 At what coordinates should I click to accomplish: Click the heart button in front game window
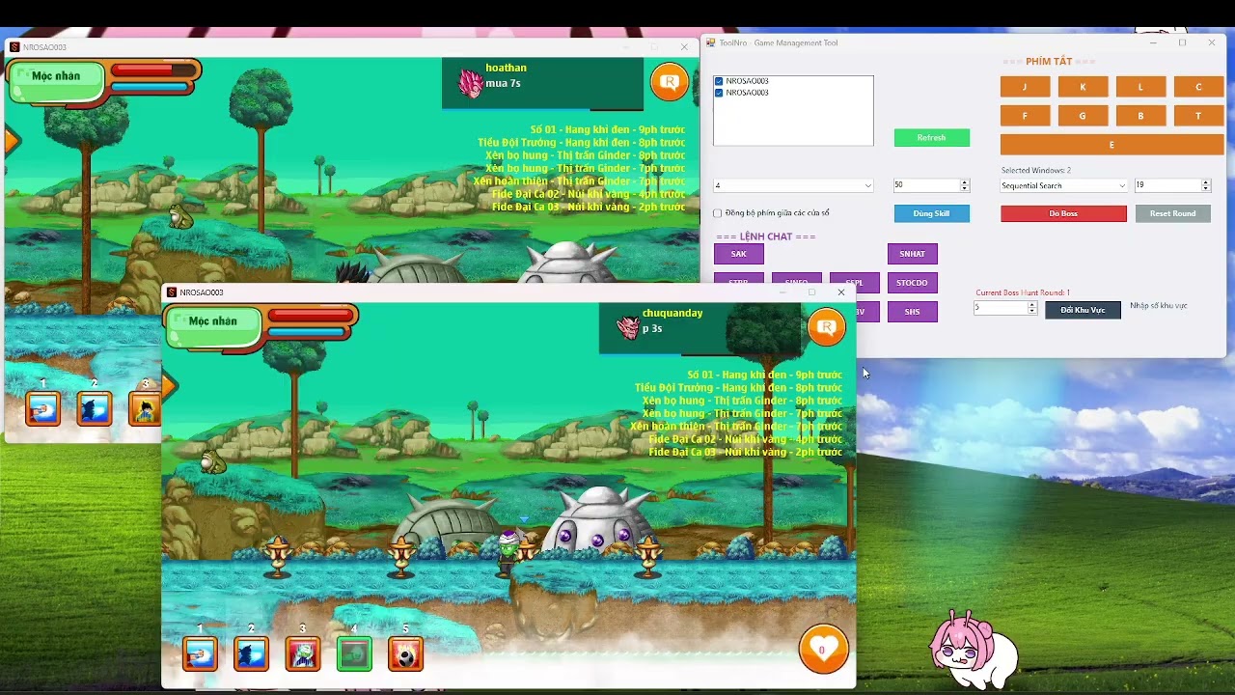pos(823,649)
